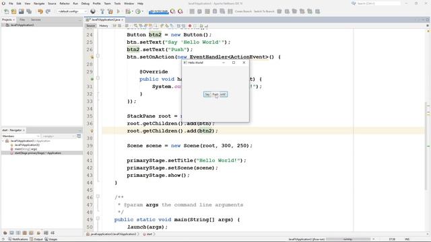
Task: Open the Debug menu
Action: [x=86, y=3]
